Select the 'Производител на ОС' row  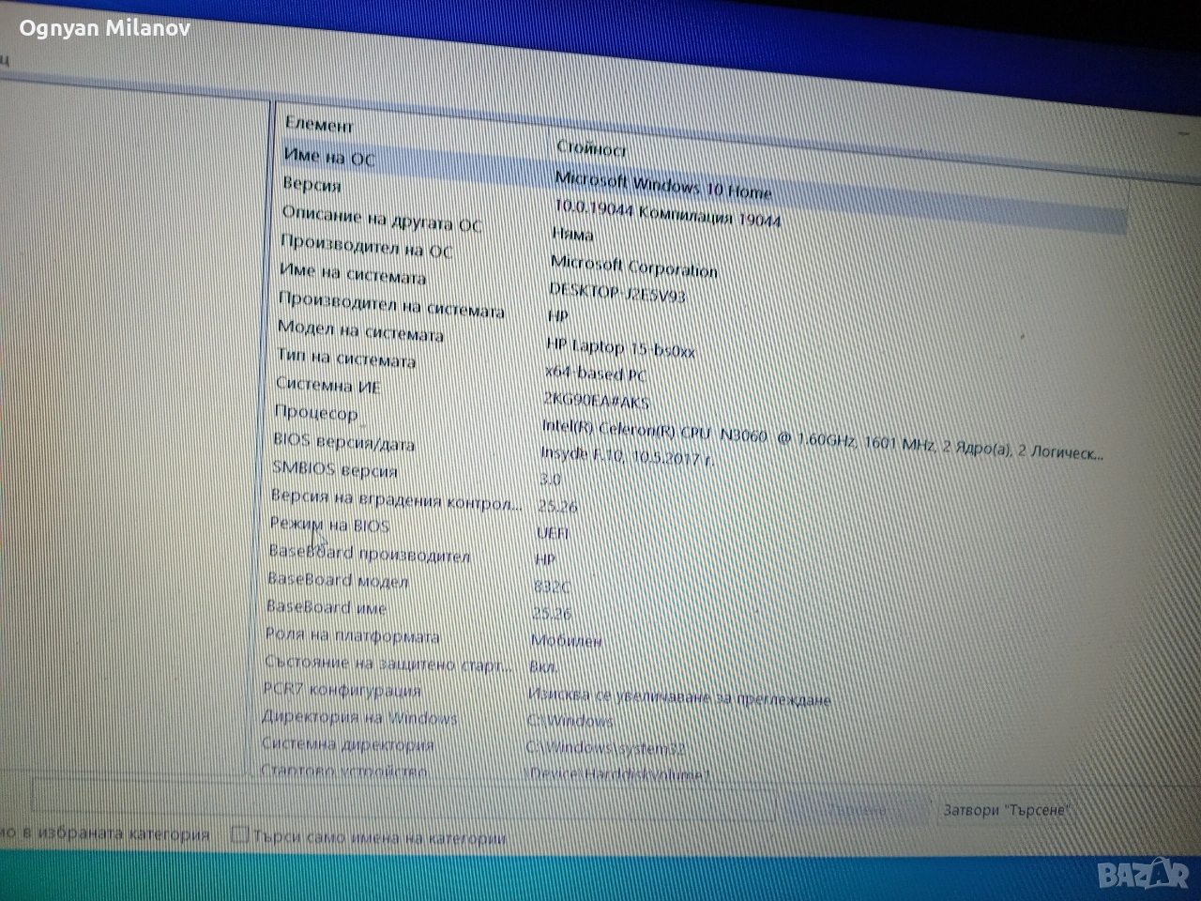click(366, 247)
